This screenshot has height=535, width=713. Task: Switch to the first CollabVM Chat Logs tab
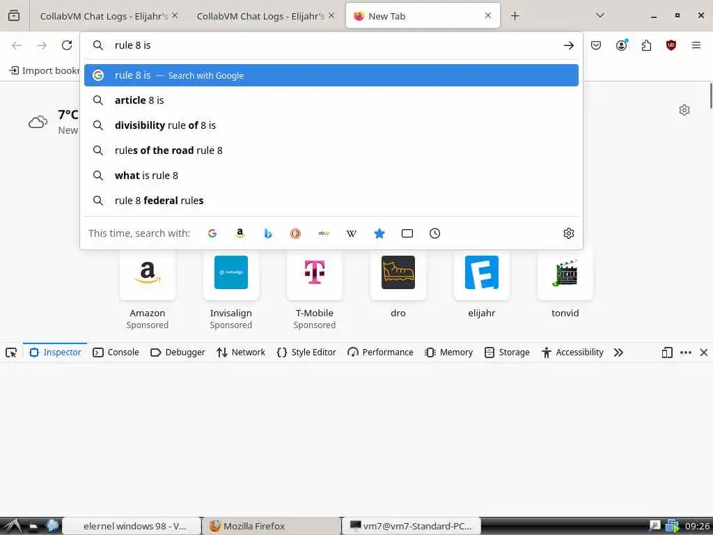pyautogui.click(x=104, y=16)
